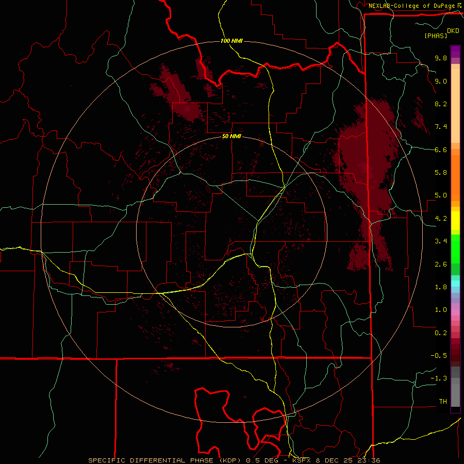Click the 1.0 value on color scale
464x464 pixels.
(x=441, y=310)
